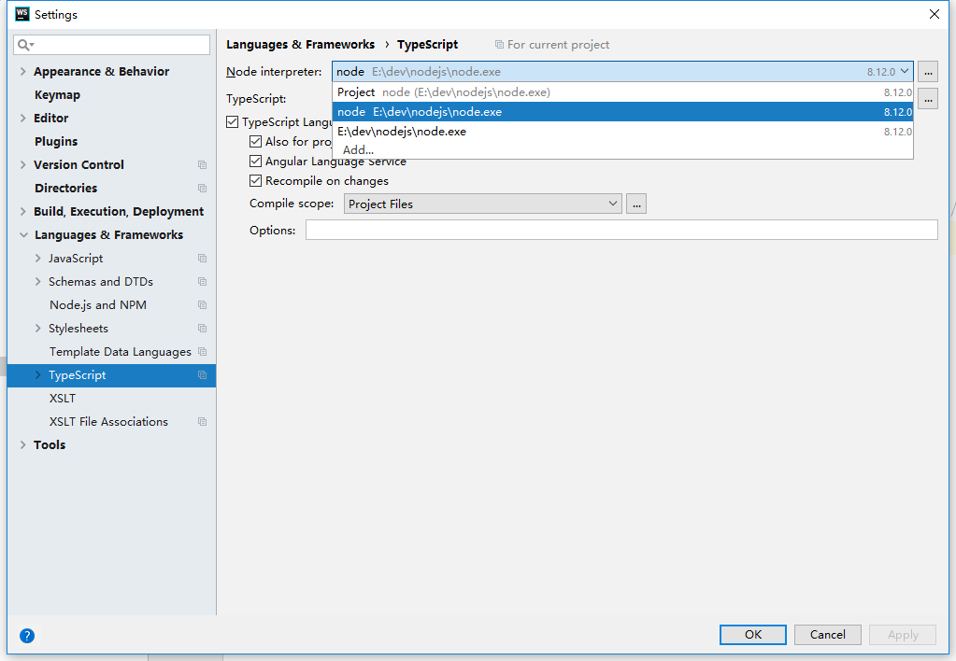
Task: Open the Compile scope Project Files dropdown
Action: 483,204
